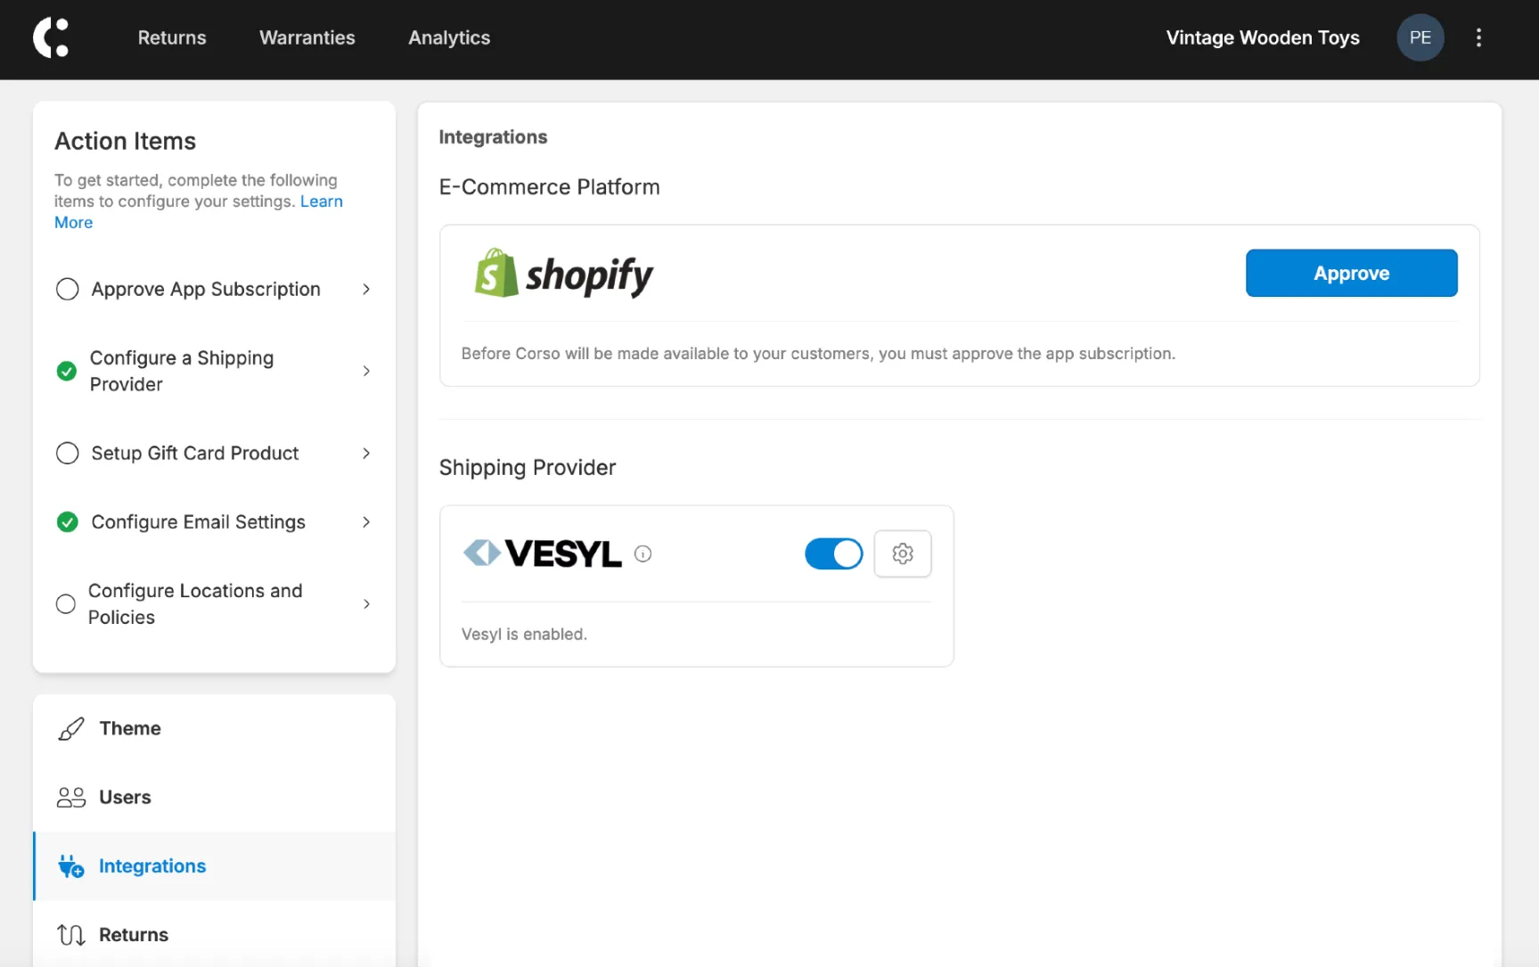Click empty circle for Configure Locations and Policies
Viewport: 1539px width, 967px height.
[x=66, y=603]
